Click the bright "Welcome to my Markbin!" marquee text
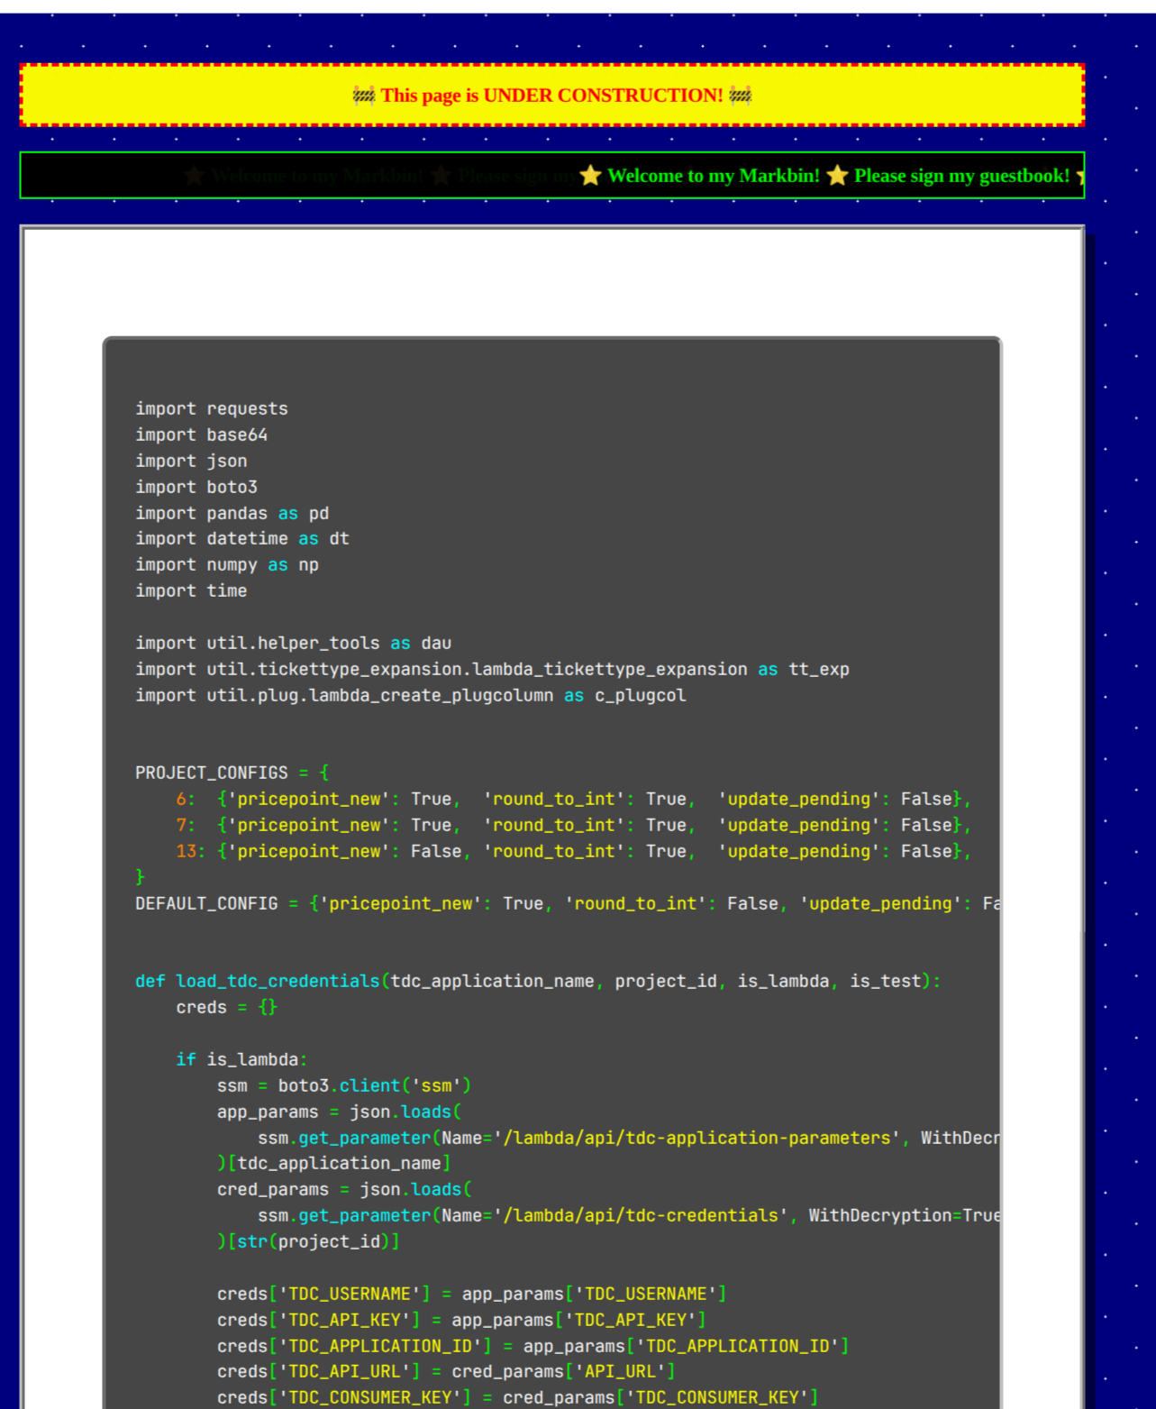 coord(714,176)
